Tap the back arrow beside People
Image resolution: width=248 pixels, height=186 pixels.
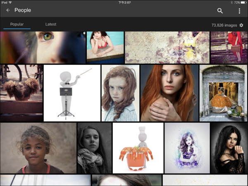coord(8,10)
